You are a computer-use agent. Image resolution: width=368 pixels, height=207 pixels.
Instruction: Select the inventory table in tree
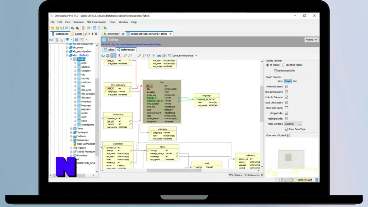[x=86, y=102]
